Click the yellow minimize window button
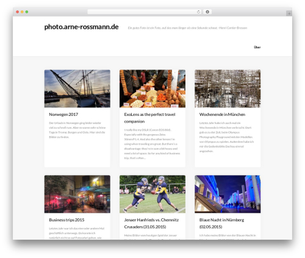305x258 pixels. point(22,12)
